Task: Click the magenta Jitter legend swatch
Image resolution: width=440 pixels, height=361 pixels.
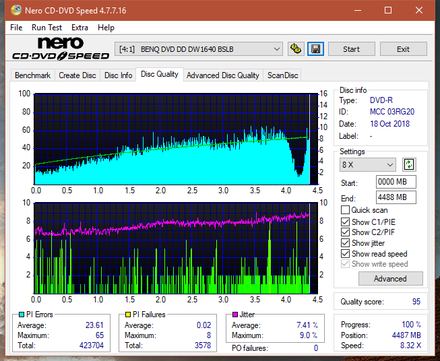Action: click(235, 315)
